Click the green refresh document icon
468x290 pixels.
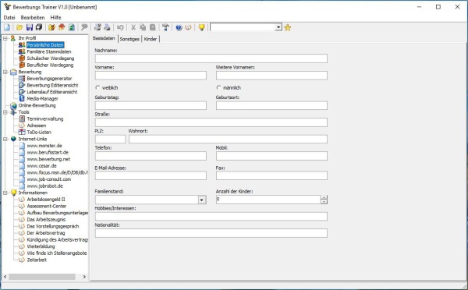pyautogui.click(x=71, y=27)
